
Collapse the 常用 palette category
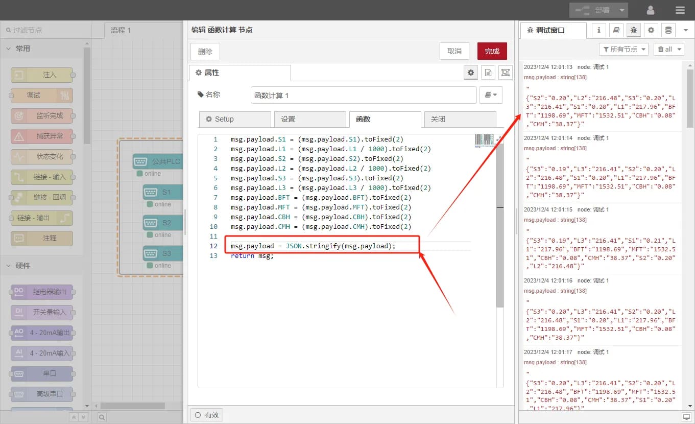tap(9, 49)
